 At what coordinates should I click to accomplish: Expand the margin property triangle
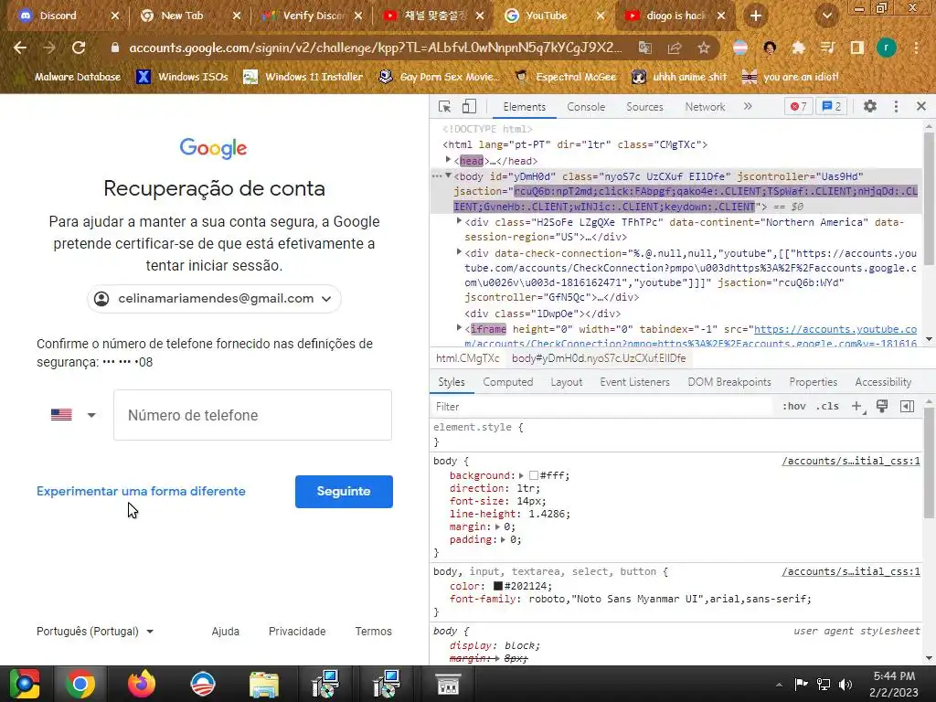pos(497,527)
